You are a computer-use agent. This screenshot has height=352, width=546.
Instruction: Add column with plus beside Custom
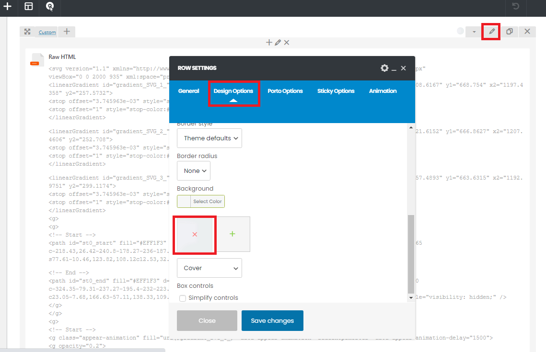click(67, 32)
